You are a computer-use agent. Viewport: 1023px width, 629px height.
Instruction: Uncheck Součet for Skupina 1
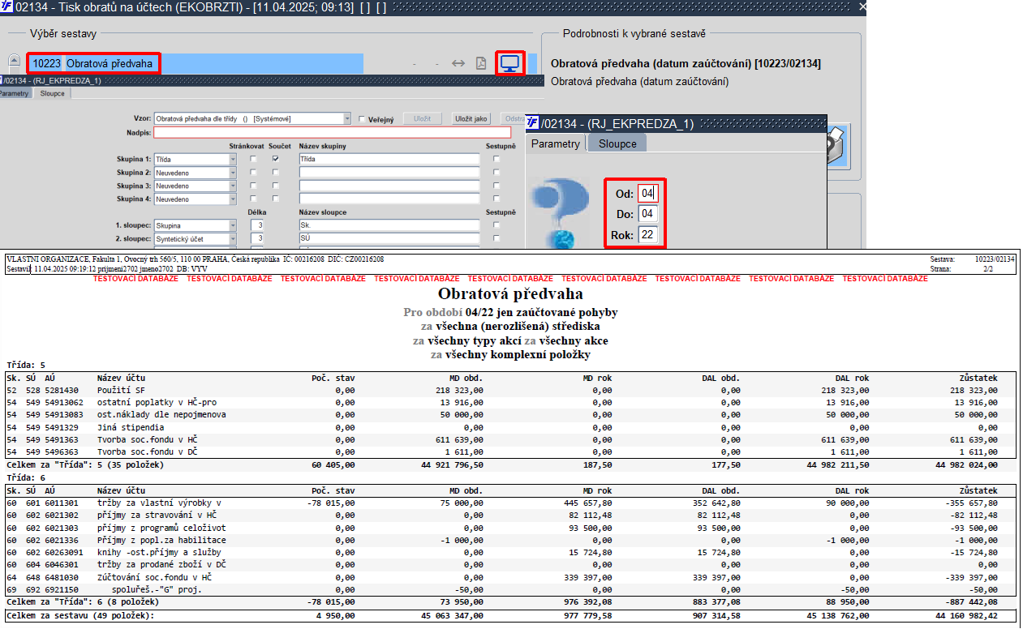click(x=276, y=159)
